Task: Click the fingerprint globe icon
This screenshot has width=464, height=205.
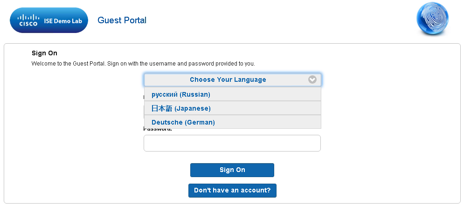Action: pos(432,20)
